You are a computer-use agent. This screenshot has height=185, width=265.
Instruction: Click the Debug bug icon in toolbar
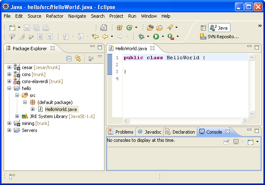pyautogui.click(x=141, y=37)
